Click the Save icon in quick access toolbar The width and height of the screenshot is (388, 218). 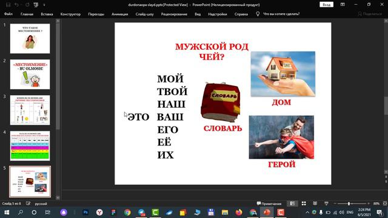point(8,5)
